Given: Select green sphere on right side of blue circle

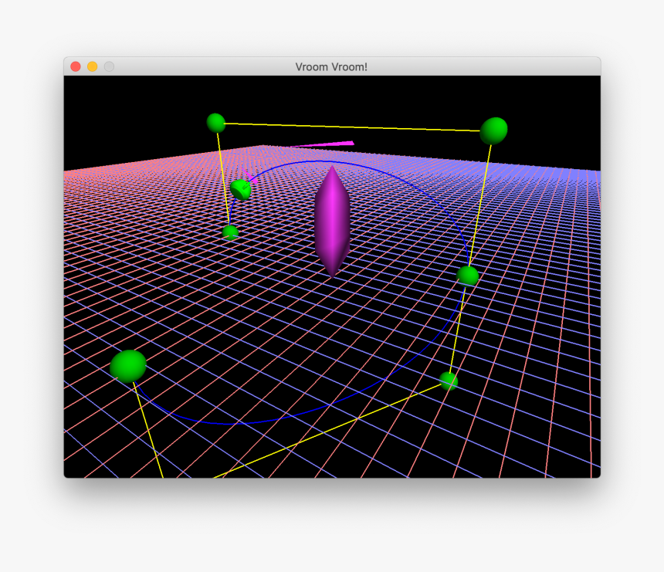Looking at the screenshot, I should click(468, 276).
